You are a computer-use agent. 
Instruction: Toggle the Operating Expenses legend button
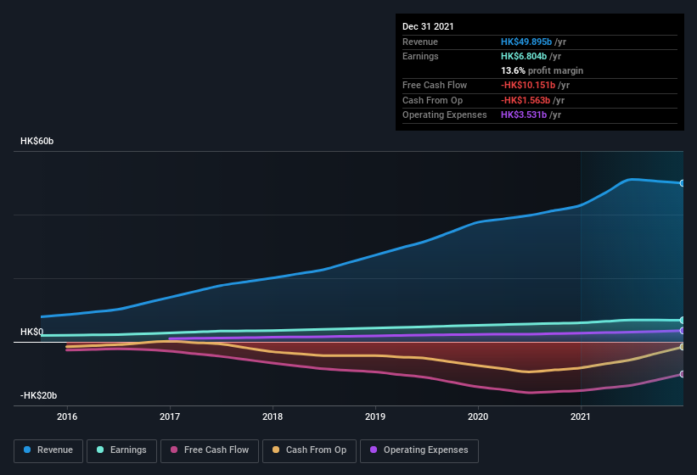pos(419,450)
